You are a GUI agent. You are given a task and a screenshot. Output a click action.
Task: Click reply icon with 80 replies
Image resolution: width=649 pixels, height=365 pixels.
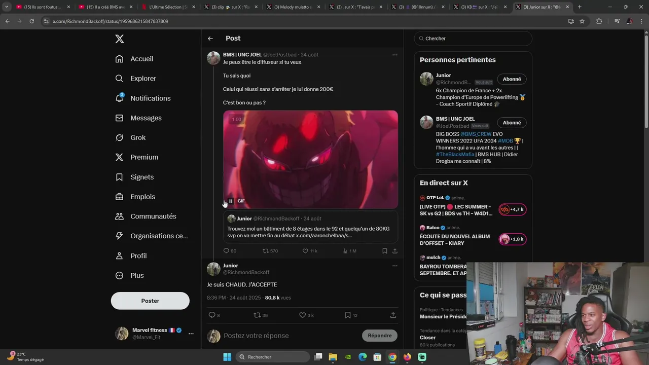230,251
